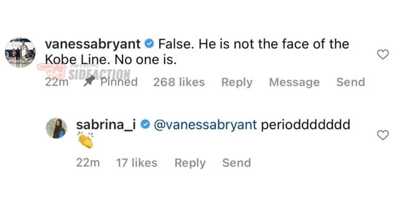Screen dimensions: 405x219
Task: Click the pin icon beside Pinned
Action: pos(89,81)
